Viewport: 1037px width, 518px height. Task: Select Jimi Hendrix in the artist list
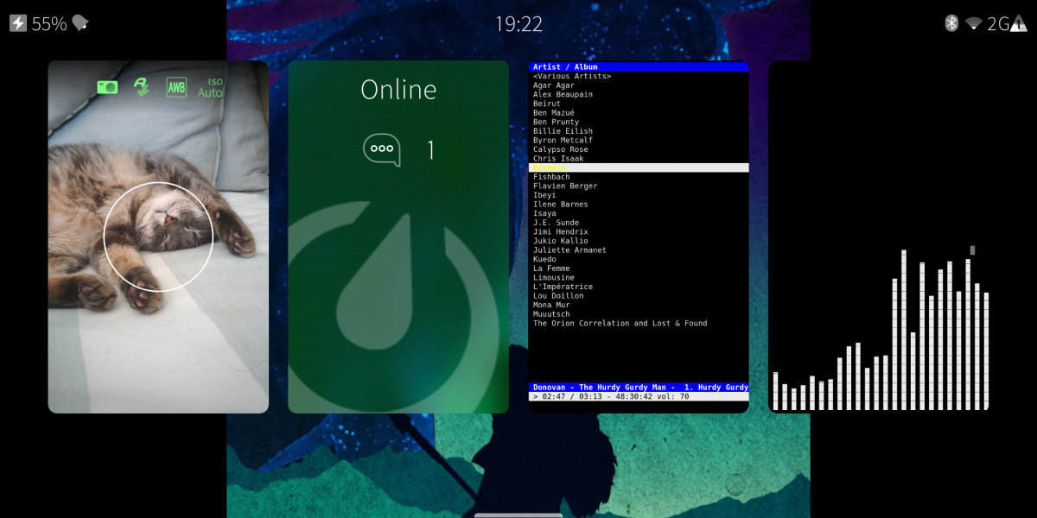(560, 231)
